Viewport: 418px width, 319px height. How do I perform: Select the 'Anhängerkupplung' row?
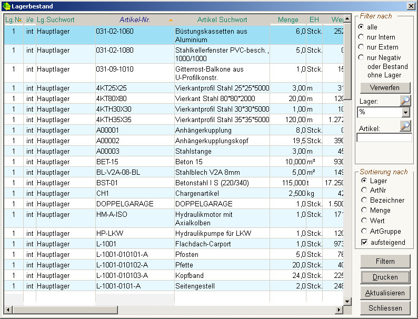[x=174, y=131]
